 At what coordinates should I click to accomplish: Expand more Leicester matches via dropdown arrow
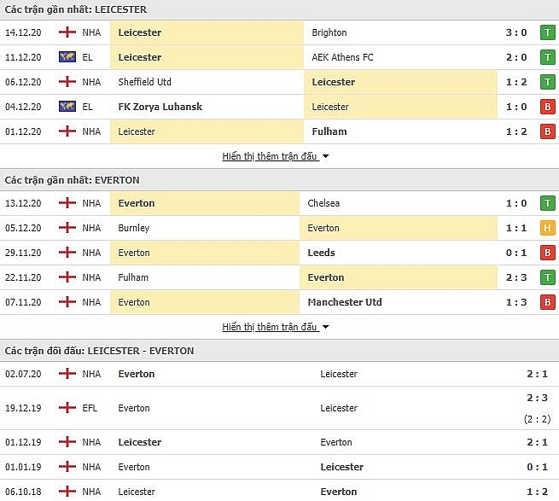click(325, 157)
